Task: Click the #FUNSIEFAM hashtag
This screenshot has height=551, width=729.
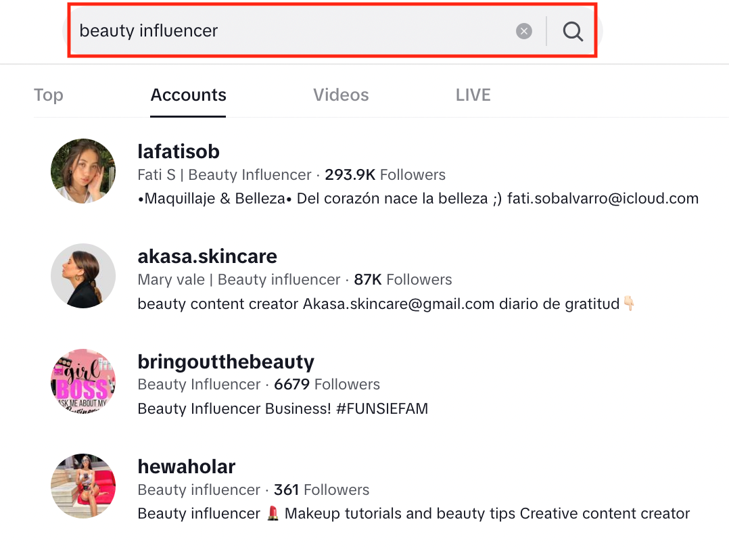Action: coord(381,408)
